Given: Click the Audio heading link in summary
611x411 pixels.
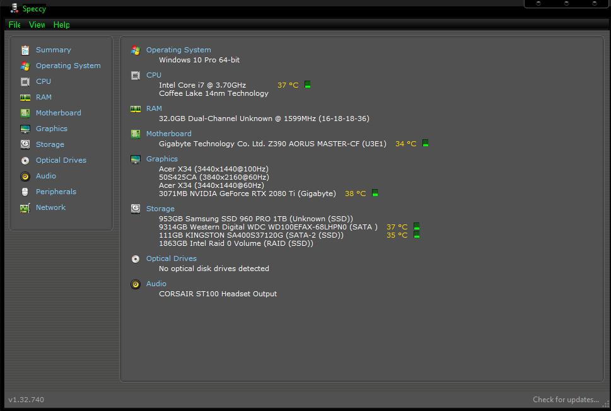Looking at the screenshot, I should pos(156,284).
